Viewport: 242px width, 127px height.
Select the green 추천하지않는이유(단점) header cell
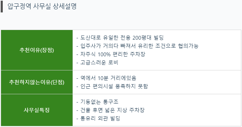[37, 82]
